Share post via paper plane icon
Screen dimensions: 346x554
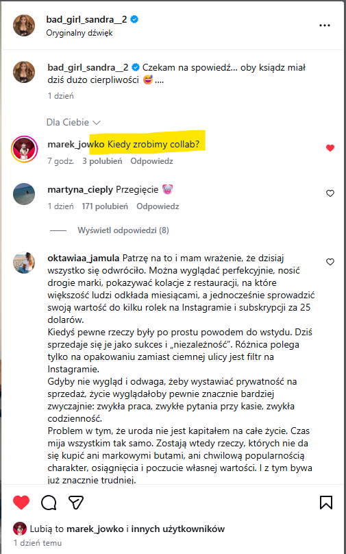click(x=76, y=502)
